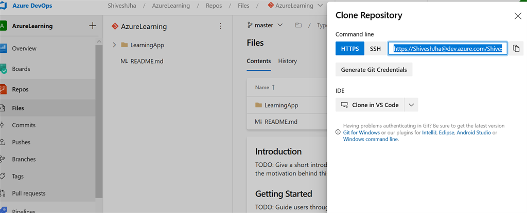Close the Clone Repository panel
The width and height of the screenshot is (527, 213).
518,16
